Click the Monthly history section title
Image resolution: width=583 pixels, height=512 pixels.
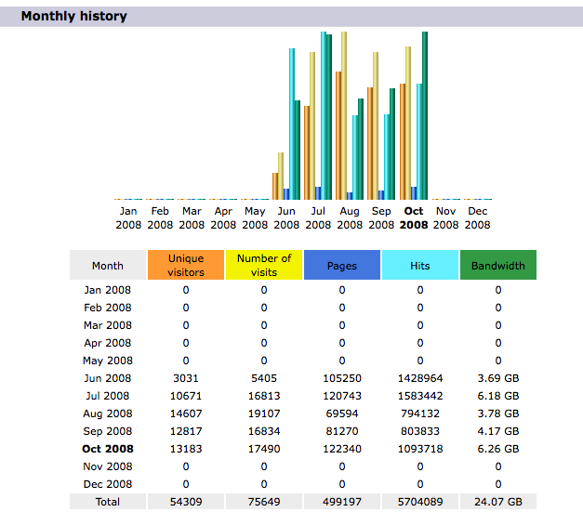tap(74, 16)
